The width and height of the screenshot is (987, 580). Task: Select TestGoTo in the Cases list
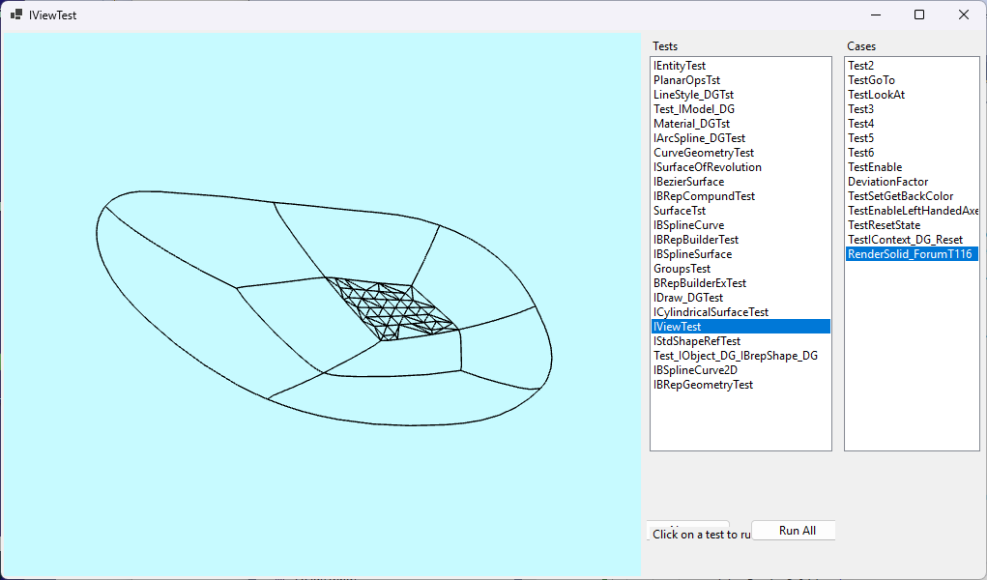click(x=871, y=80)
